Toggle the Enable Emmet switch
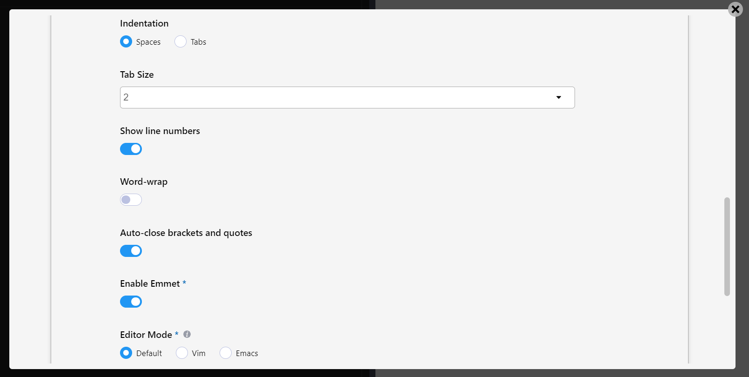749x377 pixels. (x=131, y=302)
